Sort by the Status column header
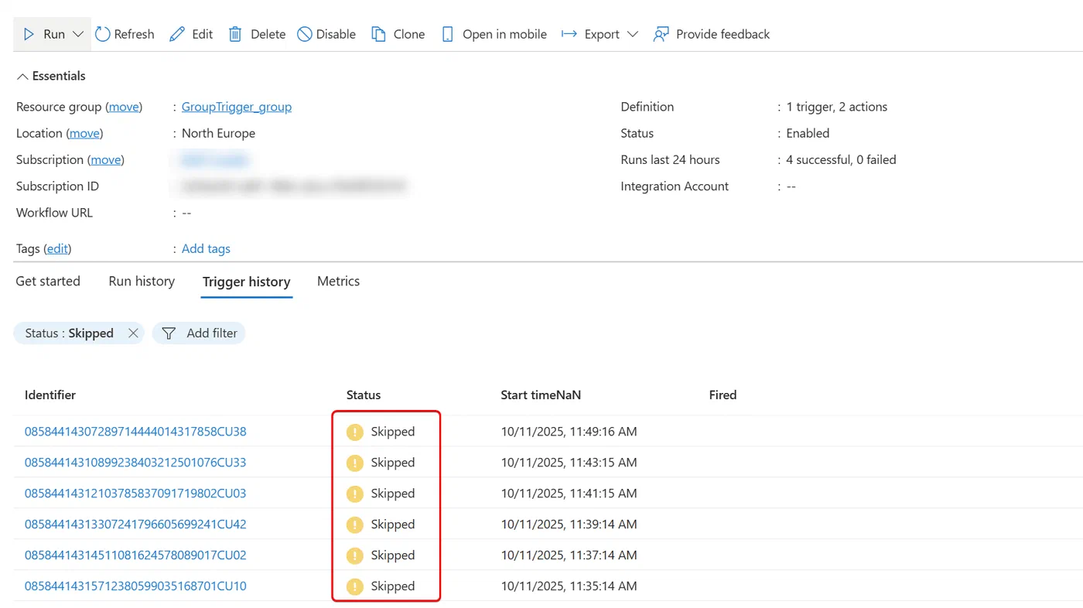This screenshot has width=1083, height=608. click(x=364, y=395)
